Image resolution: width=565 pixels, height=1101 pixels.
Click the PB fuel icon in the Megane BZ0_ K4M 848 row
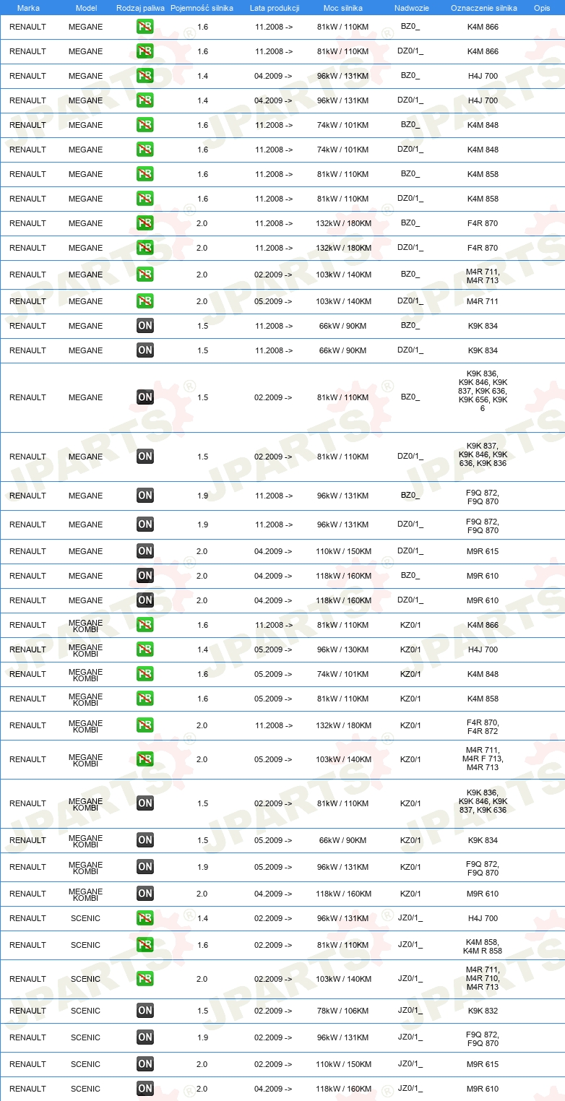[145, 125]
